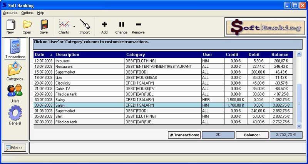This screenshot has width=308, height=164.
Task: Click the User column header
Action: [x=213, y=55]
